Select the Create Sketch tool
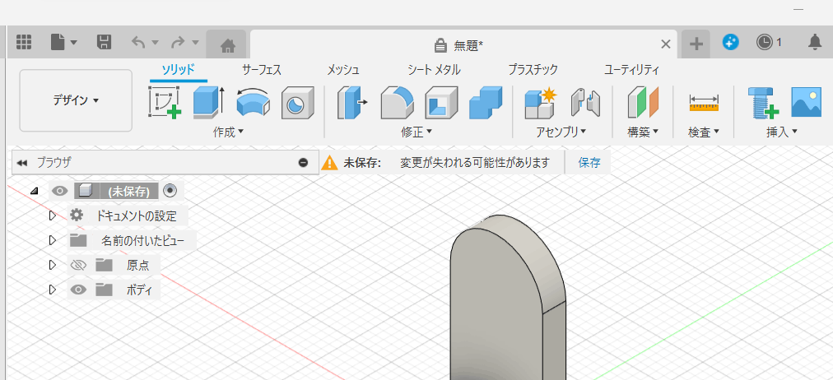 [165, 102]
